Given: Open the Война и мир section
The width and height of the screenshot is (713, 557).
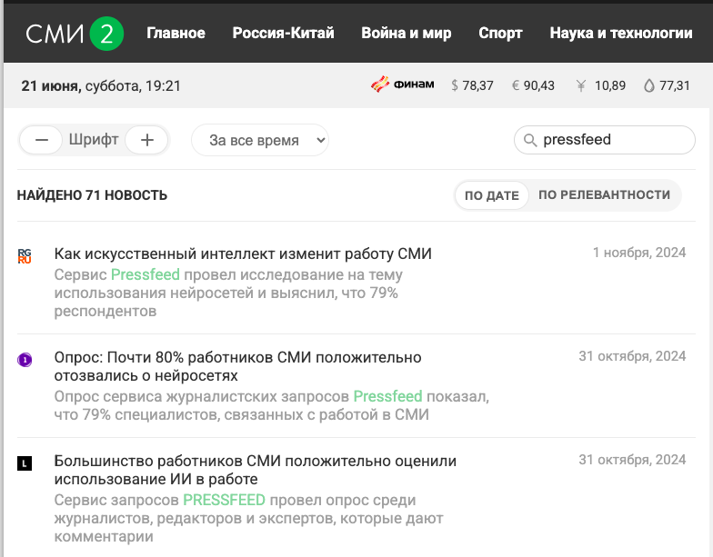Looking at the screenshot, I should point(406,33).
